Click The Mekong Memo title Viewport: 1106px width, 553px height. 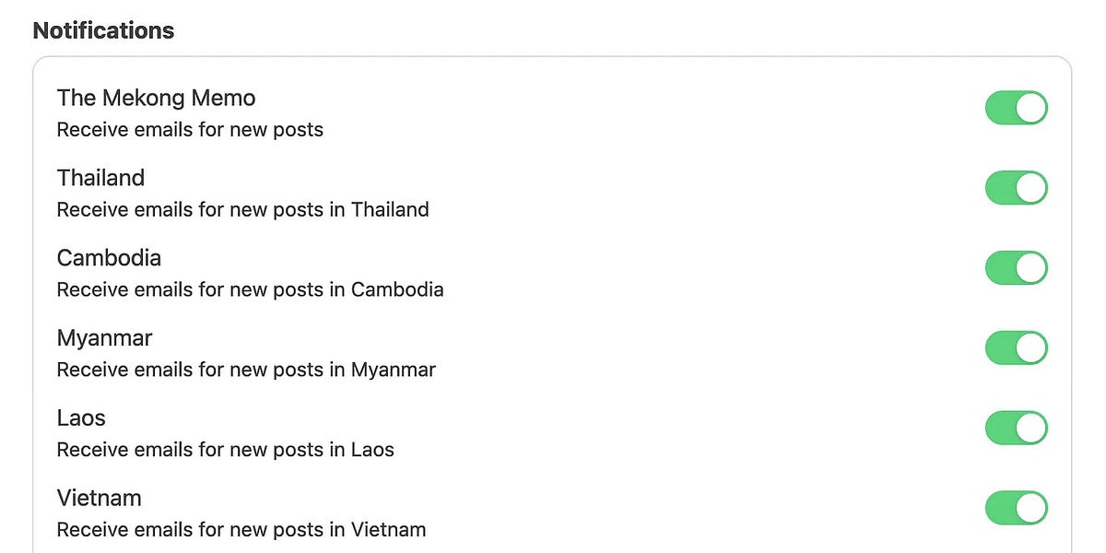pyautogui.click(x=156, y=98)
